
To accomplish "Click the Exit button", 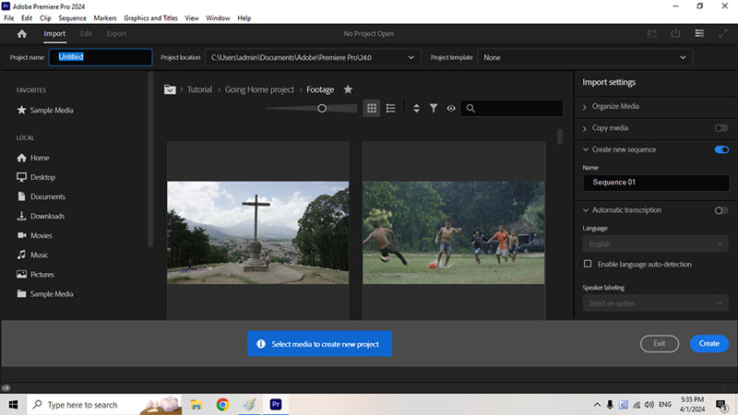I will 660,343.
